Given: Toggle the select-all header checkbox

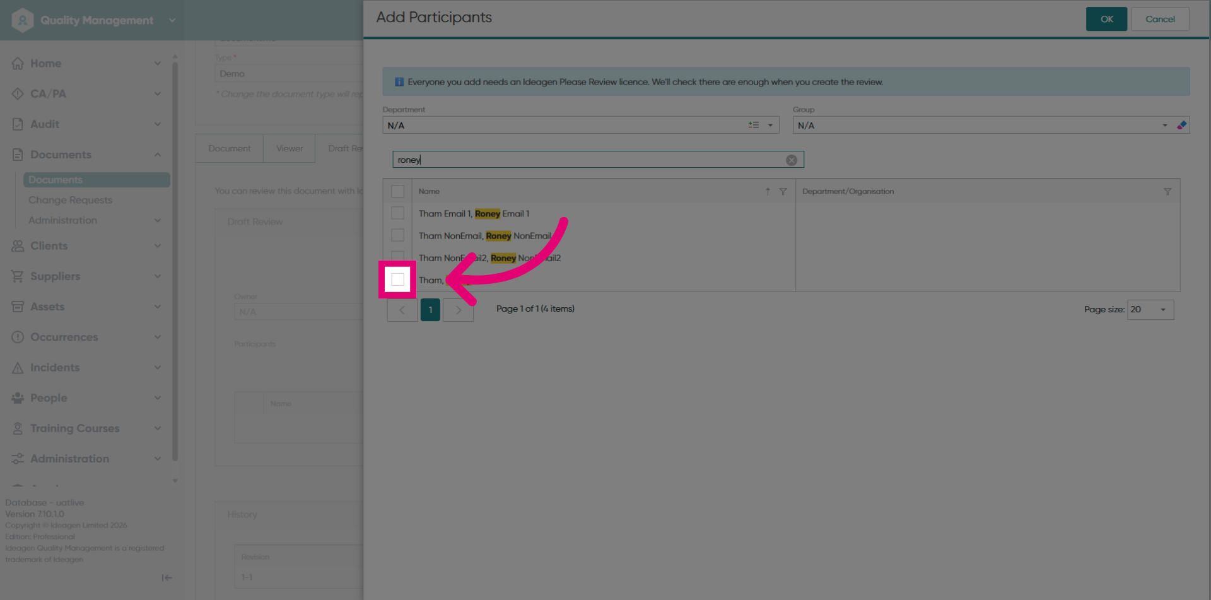Looking at the screenshot, I should (x=397, y=191).
